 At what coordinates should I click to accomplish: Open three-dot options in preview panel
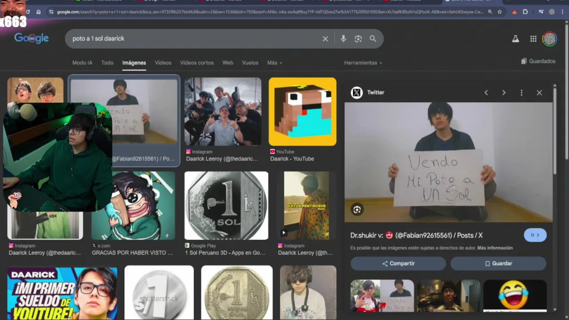pyautogui.click(x=521, y=92)
